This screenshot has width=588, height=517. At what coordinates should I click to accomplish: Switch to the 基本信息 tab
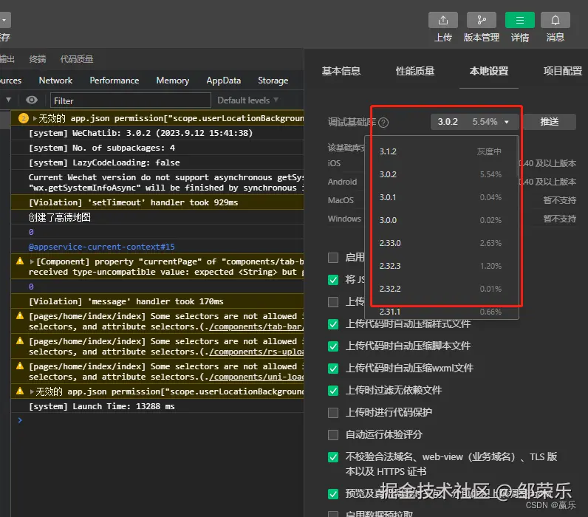341,72
